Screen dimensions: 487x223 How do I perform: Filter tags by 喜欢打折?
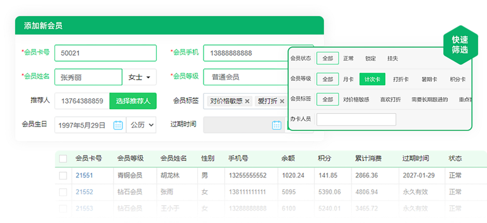tap(390, 99)
